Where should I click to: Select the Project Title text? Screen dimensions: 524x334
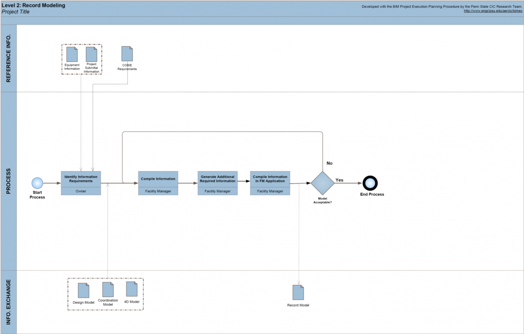[x=16, y=12]
